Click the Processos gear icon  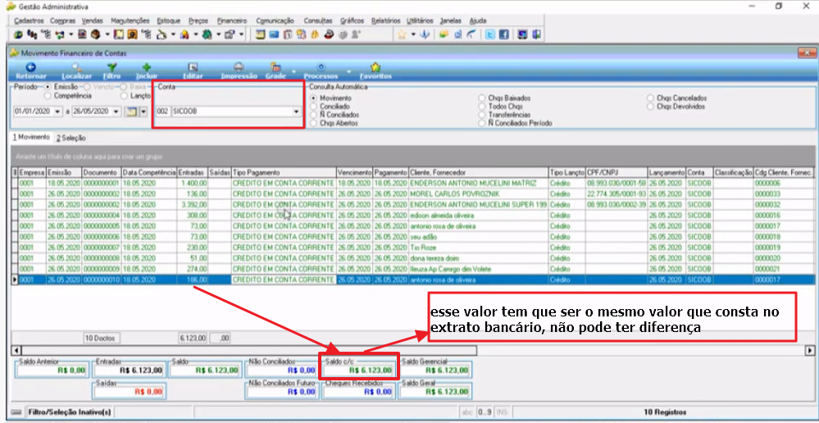tap(321, 67)
